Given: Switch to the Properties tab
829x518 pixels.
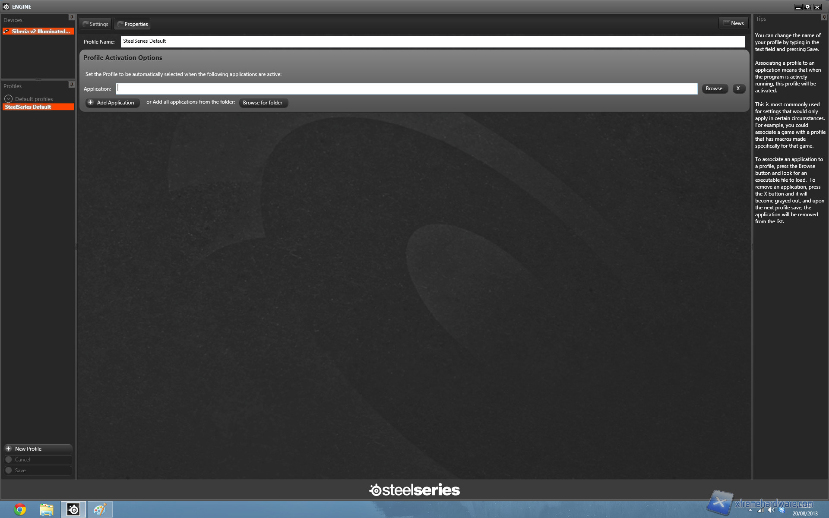Looking at the screenshot, I should pos(133,24).
